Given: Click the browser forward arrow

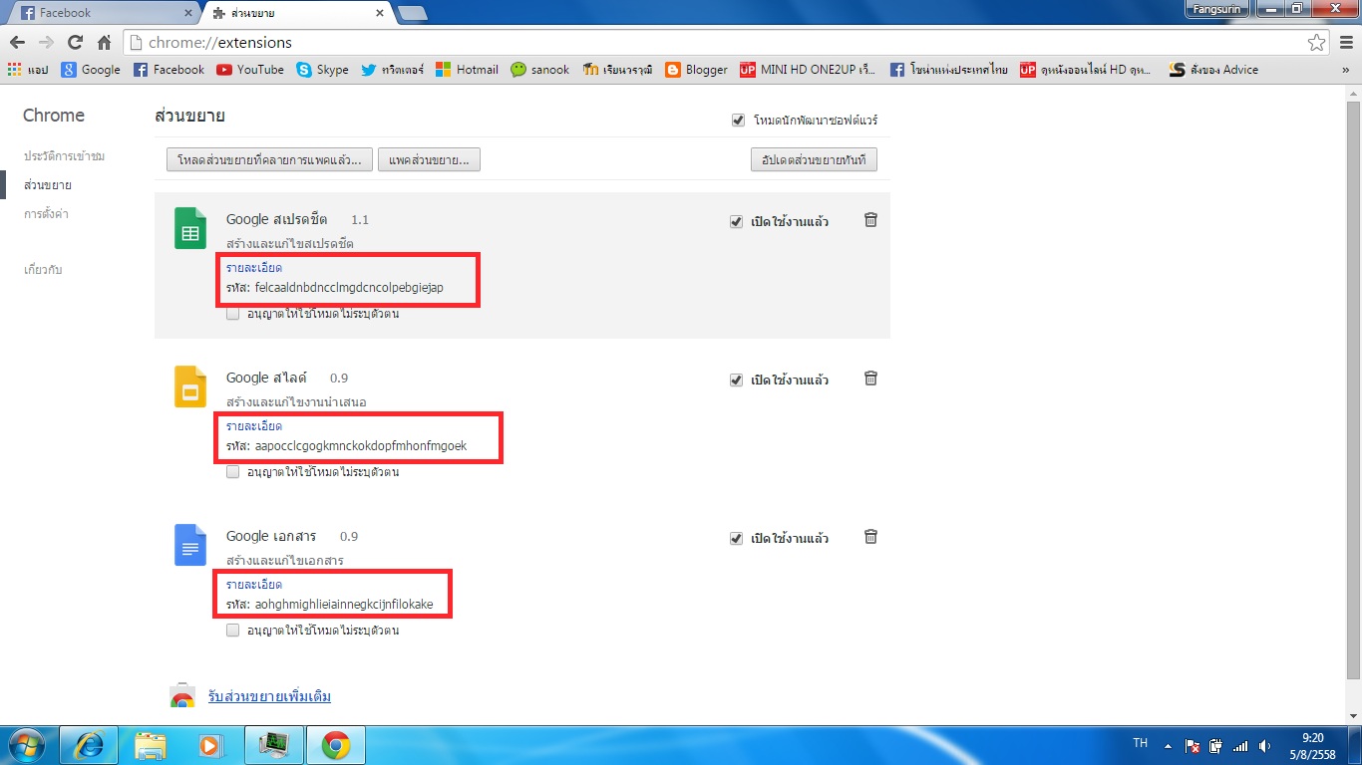Looking at the screenshot, I should tap(46, 43).
